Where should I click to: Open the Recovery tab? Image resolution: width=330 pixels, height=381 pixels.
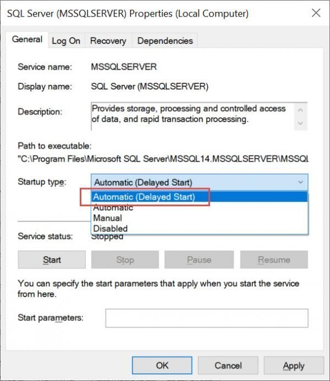coord(108,41)
